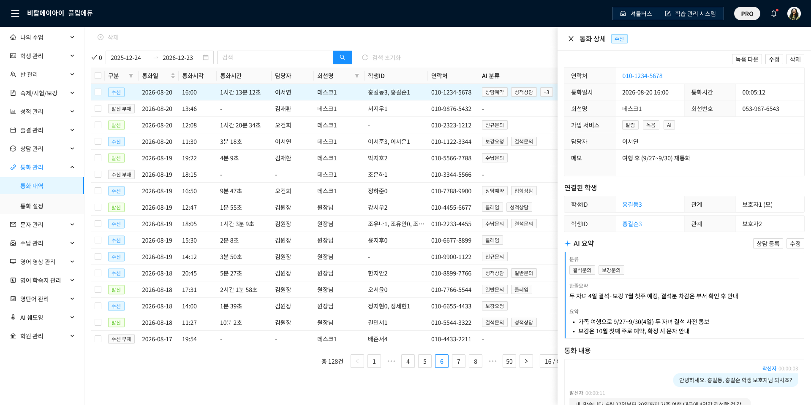
Task: Open the 셔틀버스 top menu item
Action: (x=636, y=13)
